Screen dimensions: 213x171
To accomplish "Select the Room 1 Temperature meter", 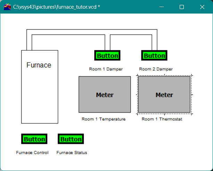I will click(x=105, y=95).
